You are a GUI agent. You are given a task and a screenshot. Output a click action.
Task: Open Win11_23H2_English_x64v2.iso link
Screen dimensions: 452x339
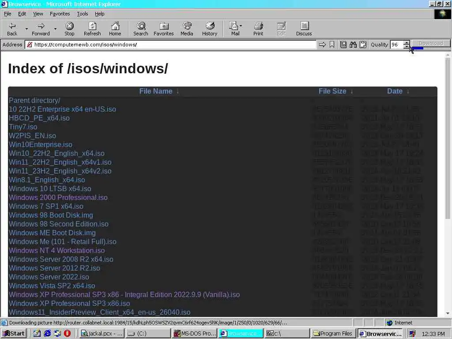coord(60,171)
